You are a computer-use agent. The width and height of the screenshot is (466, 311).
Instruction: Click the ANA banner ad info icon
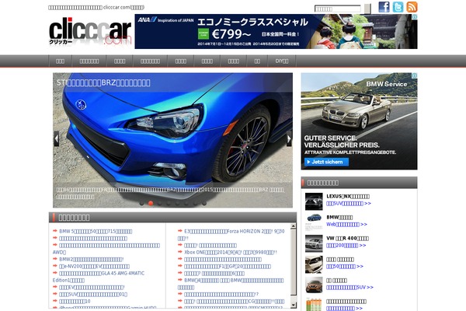(415, 16)
